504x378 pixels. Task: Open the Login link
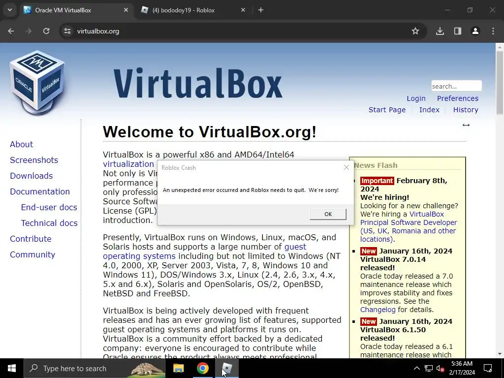point(416,98)
